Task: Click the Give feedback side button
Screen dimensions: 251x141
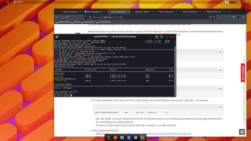Action: coord(243,73)
